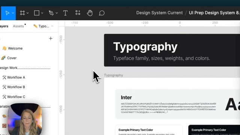Select the Inter font name text

[126, 97]
